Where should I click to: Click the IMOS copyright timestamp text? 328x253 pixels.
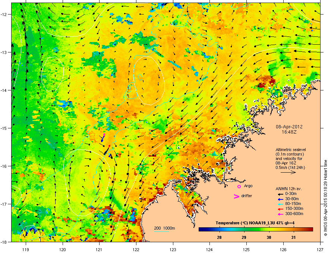[x=325, y=198]
